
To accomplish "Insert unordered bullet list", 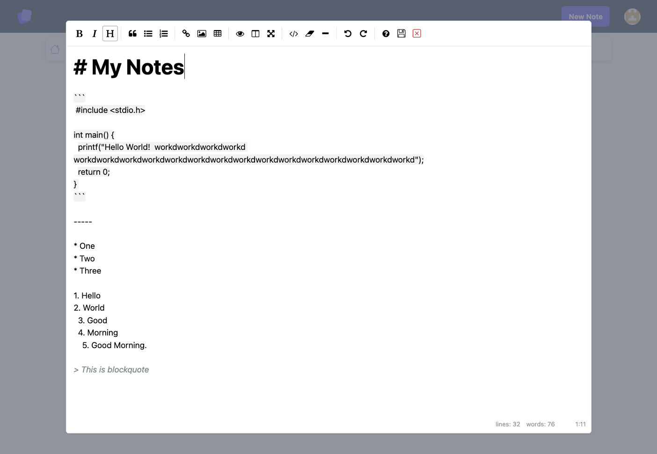I will point(148,34).
